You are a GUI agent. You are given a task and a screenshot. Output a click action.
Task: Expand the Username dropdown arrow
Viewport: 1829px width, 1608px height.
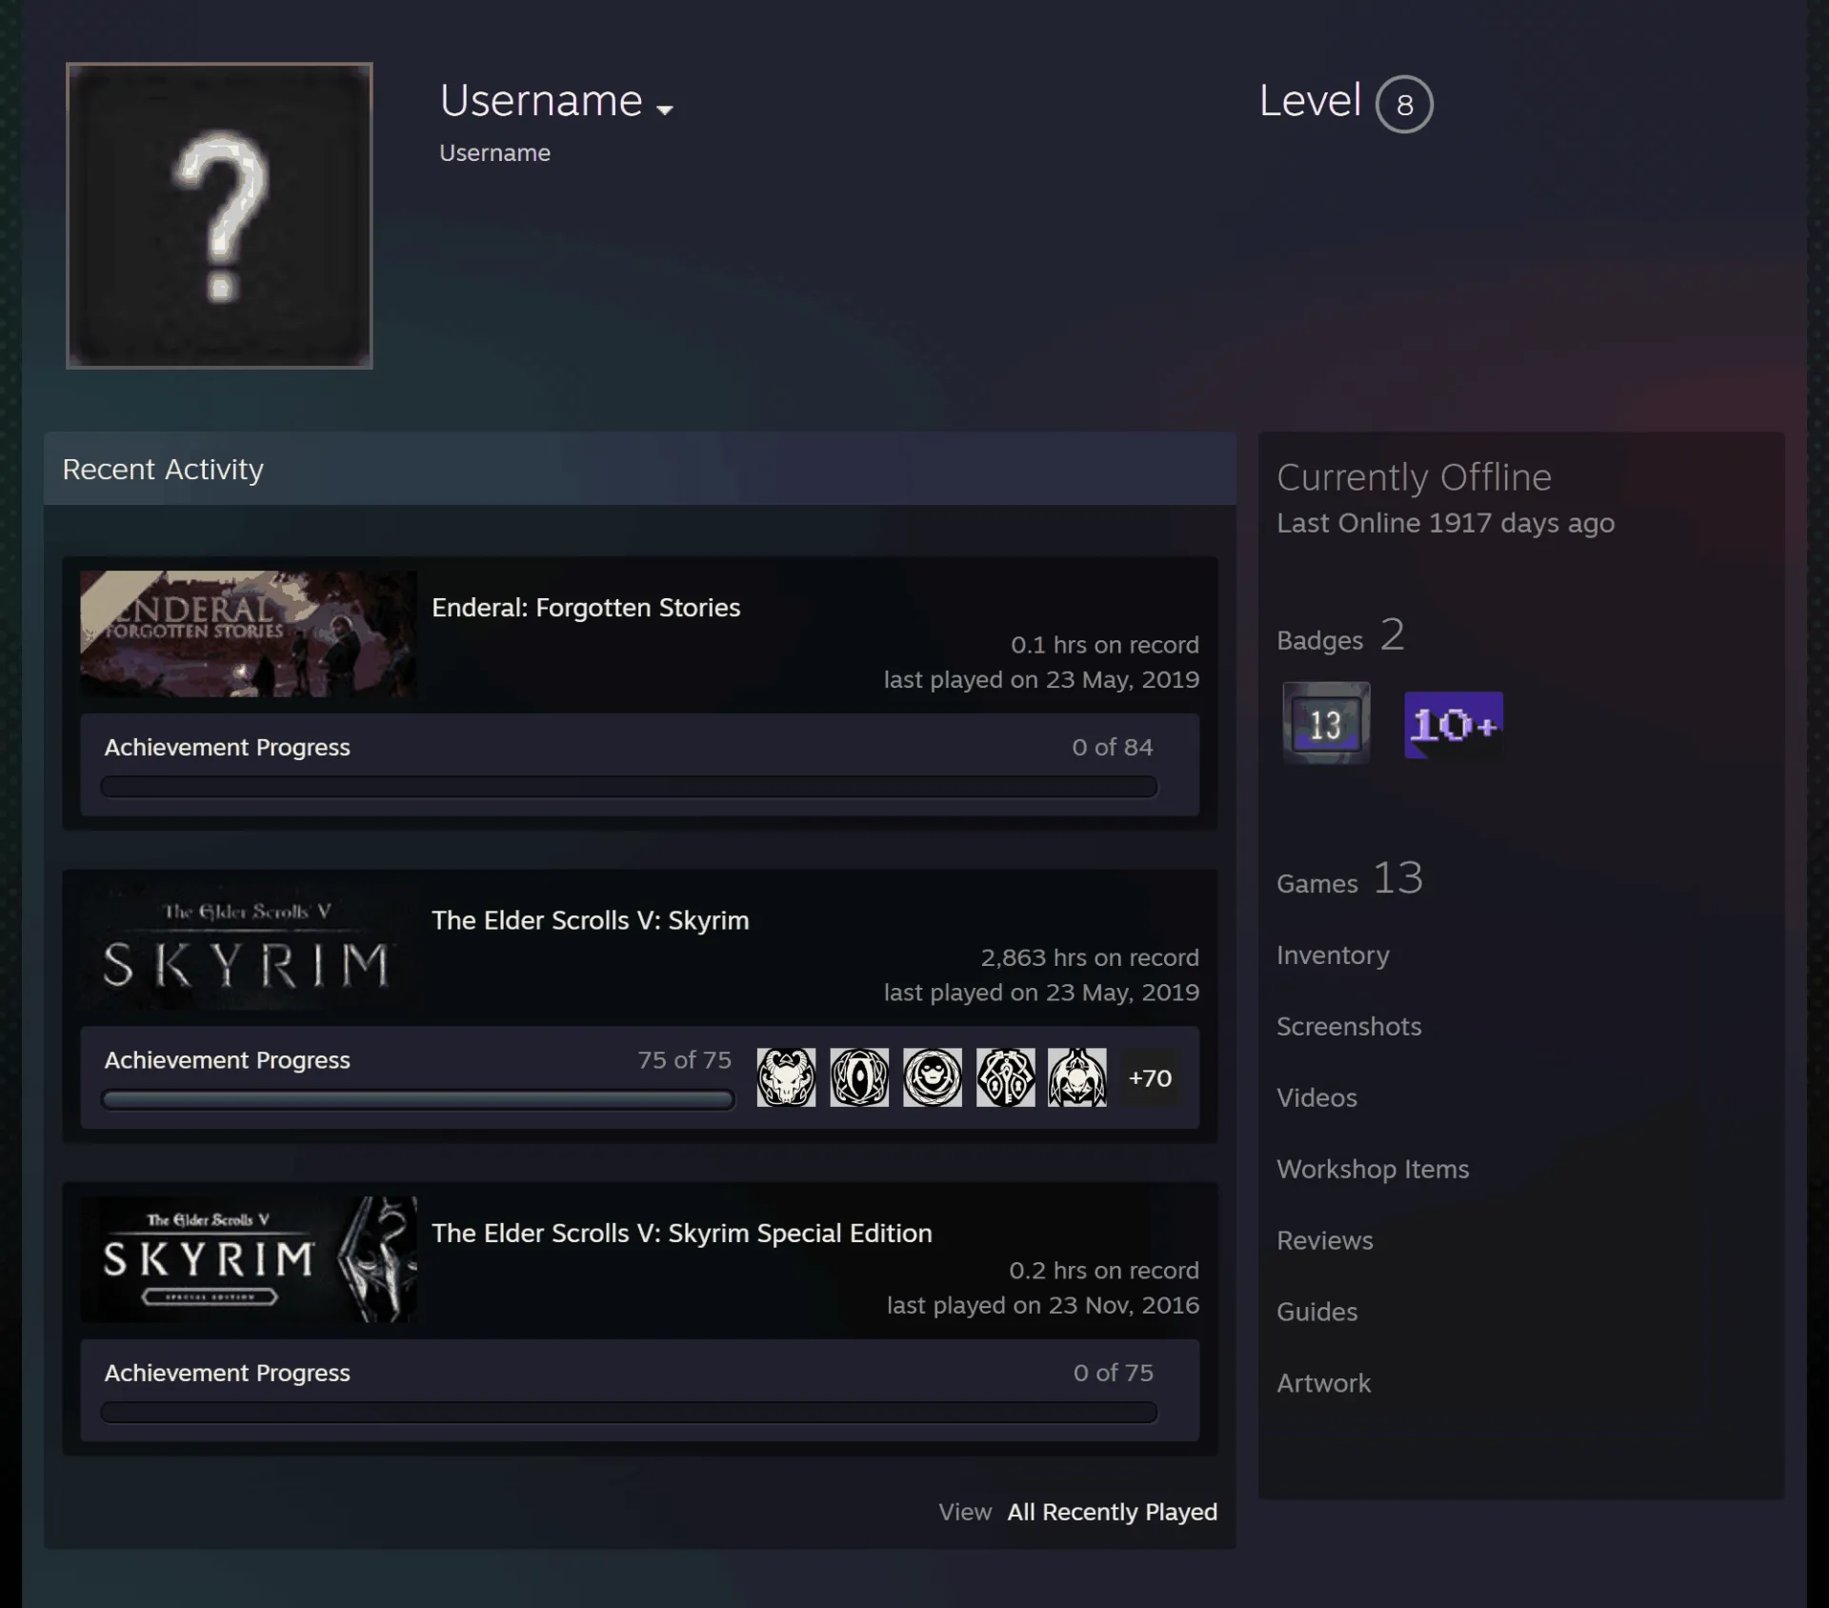665,110
